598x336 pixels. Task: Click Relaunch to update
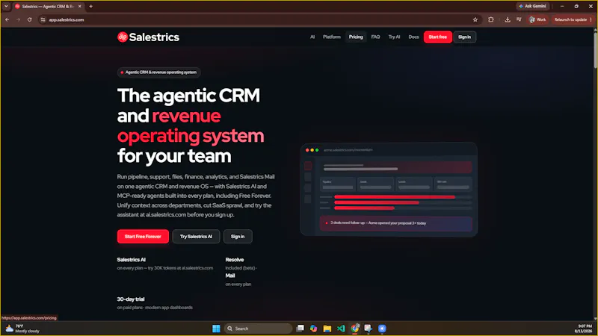[570, 19]
